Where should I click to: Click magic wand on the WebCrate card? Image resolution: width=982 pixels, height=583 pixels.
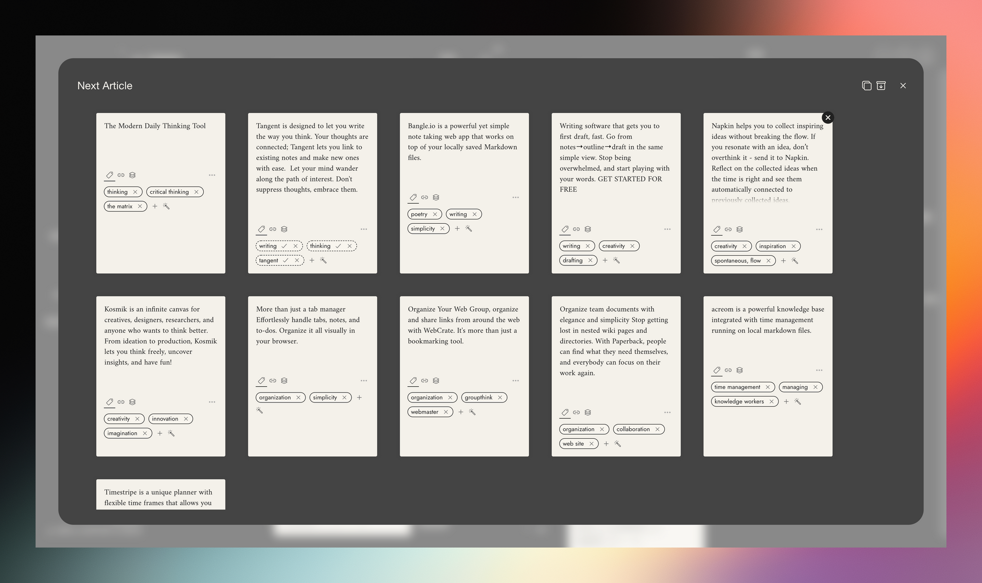coord(472,412)
